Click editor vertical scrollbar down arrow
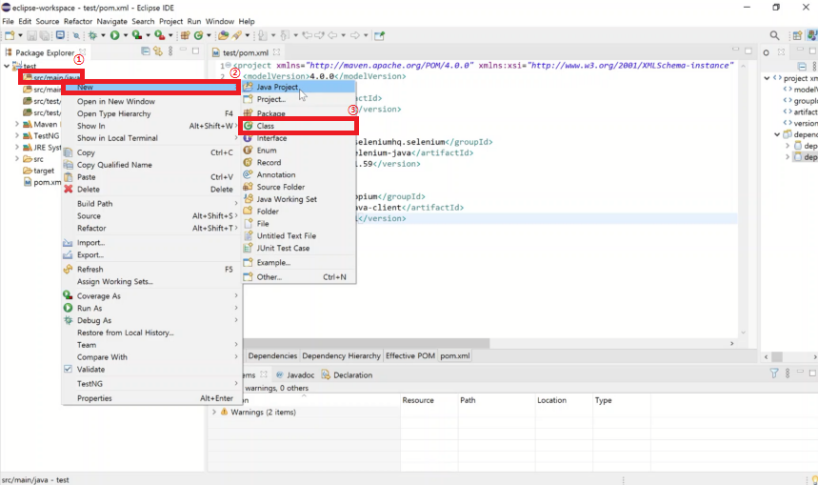The height and width of the screenshot is (485, 818). click(x=743, y=333)
